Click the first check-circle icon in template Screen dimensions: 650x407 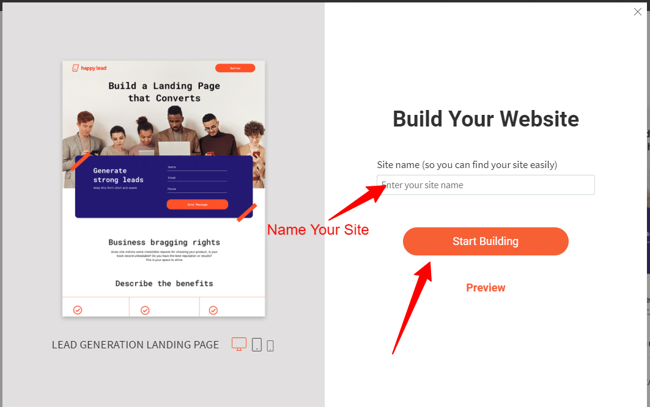pyautogui.click(x=78, y=310)
